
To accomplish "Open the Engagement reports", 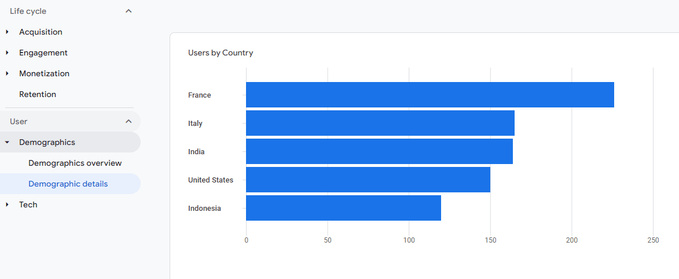I will tap(43, 53).
